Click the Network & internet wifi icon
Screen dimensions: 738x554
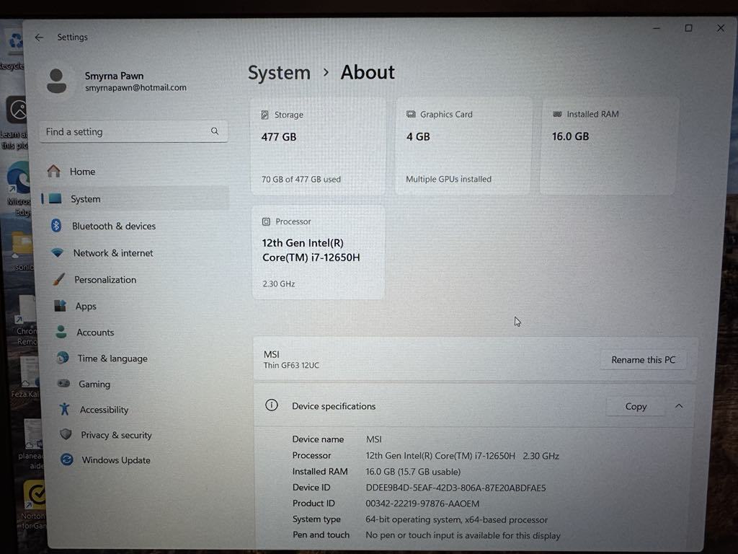coord(58,253)
